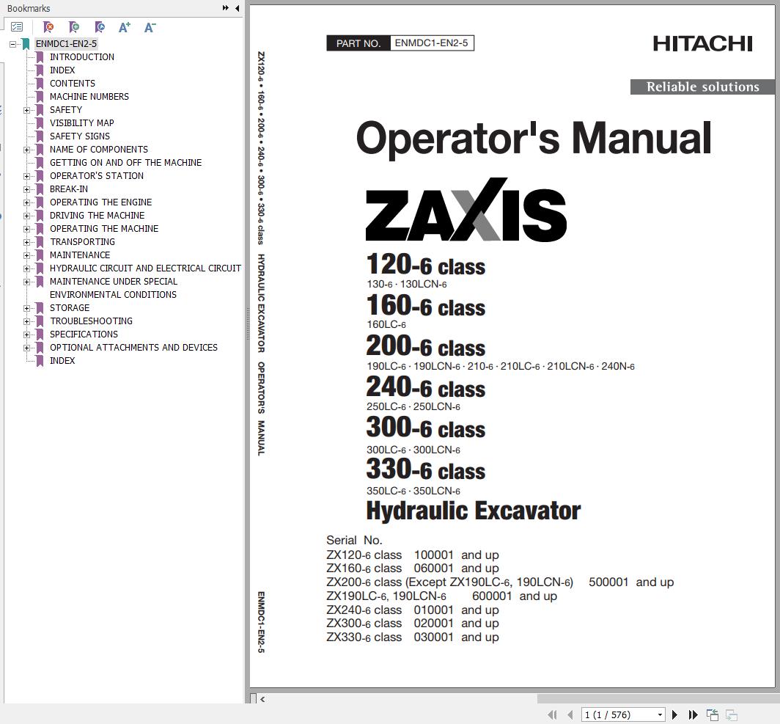
Task: Expand the SPECIFICATIONS bookmark
Action: point(27,334)
